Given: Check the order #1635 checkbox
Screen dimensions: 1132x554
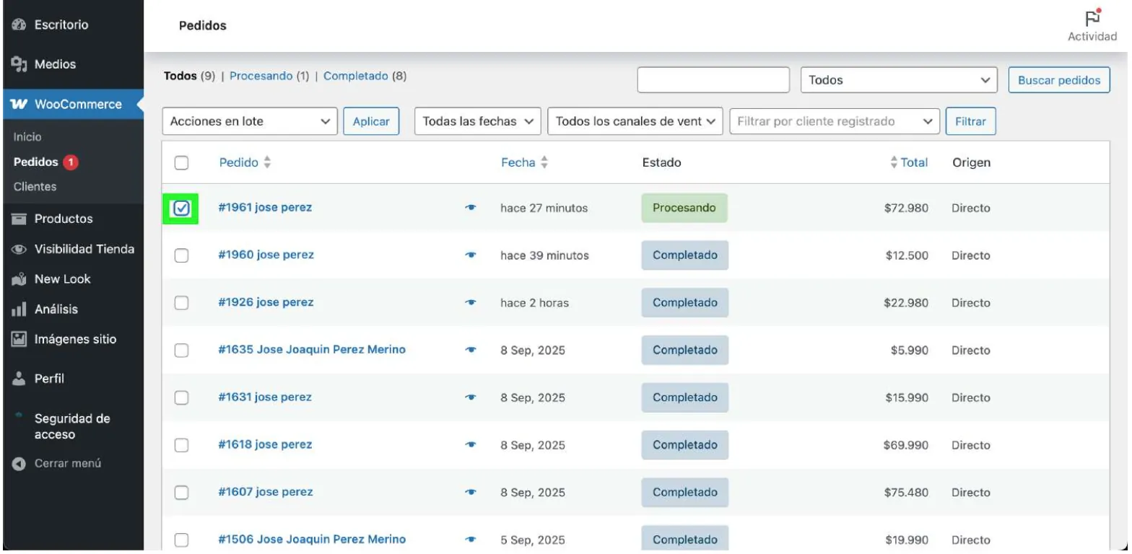Looking at the screenshot, I should point(181,351).
